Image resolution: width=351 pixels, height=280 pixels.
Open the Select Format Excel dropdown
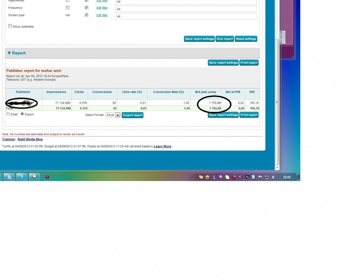[x=113, y=115]
